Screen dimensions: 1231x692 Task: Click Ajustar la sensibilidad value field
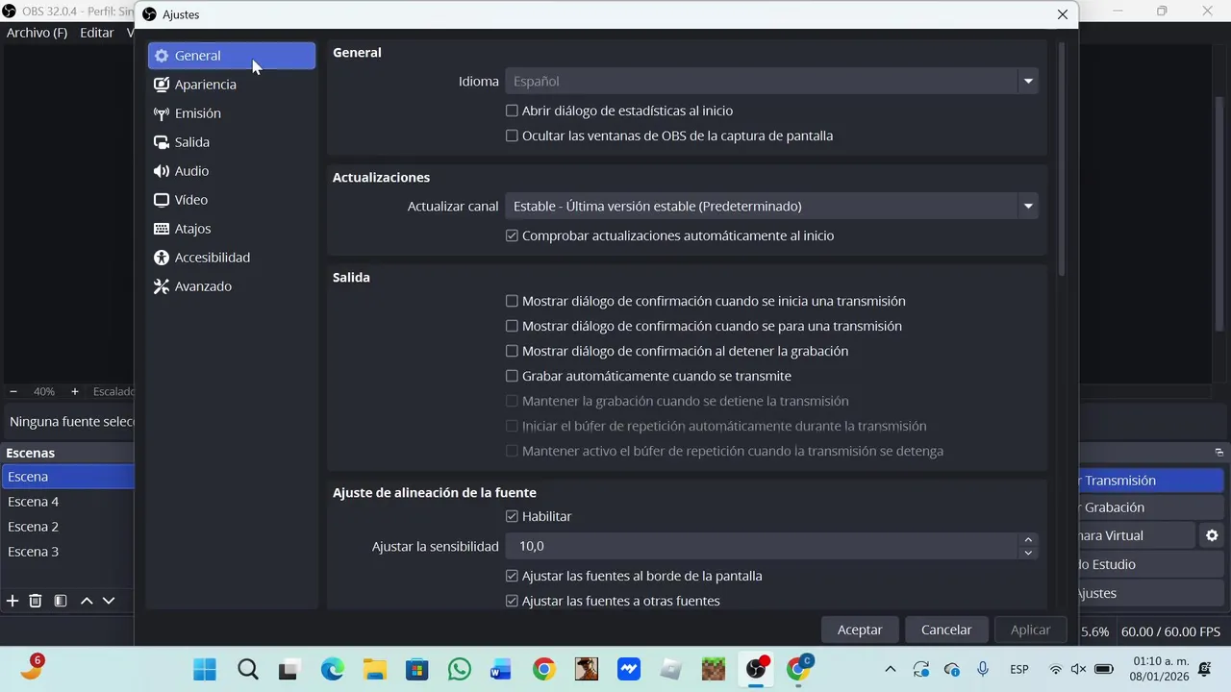[763, 546]
